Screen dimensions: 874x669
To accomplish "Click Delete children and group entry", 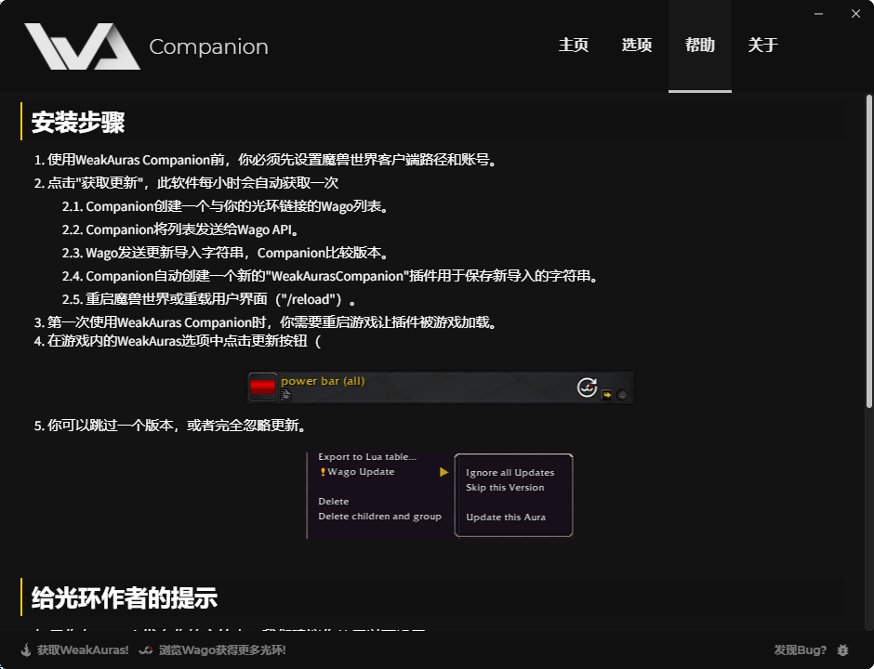I will coord(380,516).
